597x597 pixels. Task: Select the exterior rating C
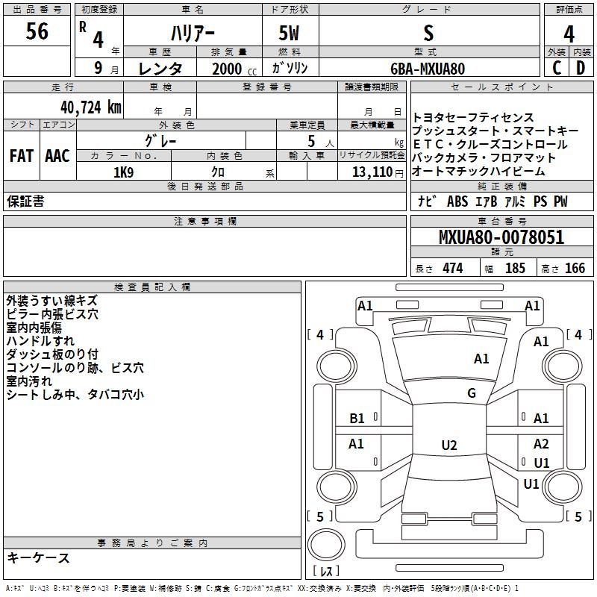coord(557,68)
